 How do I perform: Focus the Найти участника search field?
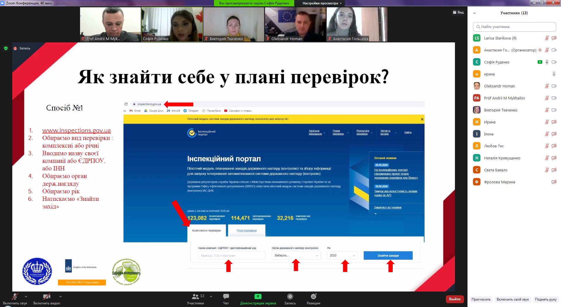(514, 27)
